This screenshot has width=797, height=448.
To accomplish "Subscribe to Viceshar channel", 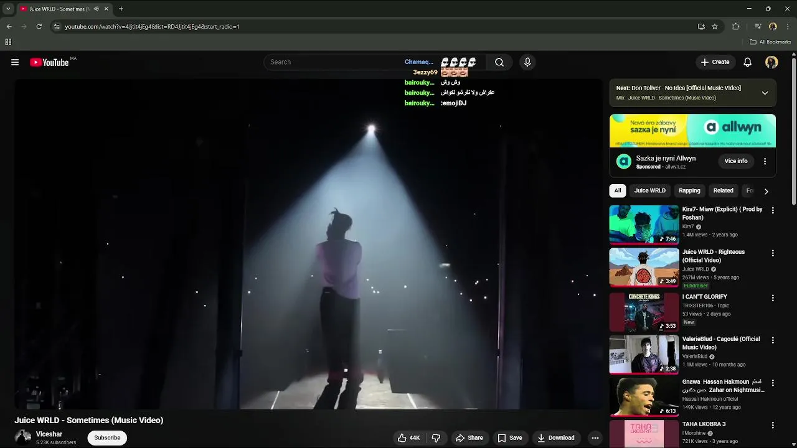I will [x=107, y=438].
